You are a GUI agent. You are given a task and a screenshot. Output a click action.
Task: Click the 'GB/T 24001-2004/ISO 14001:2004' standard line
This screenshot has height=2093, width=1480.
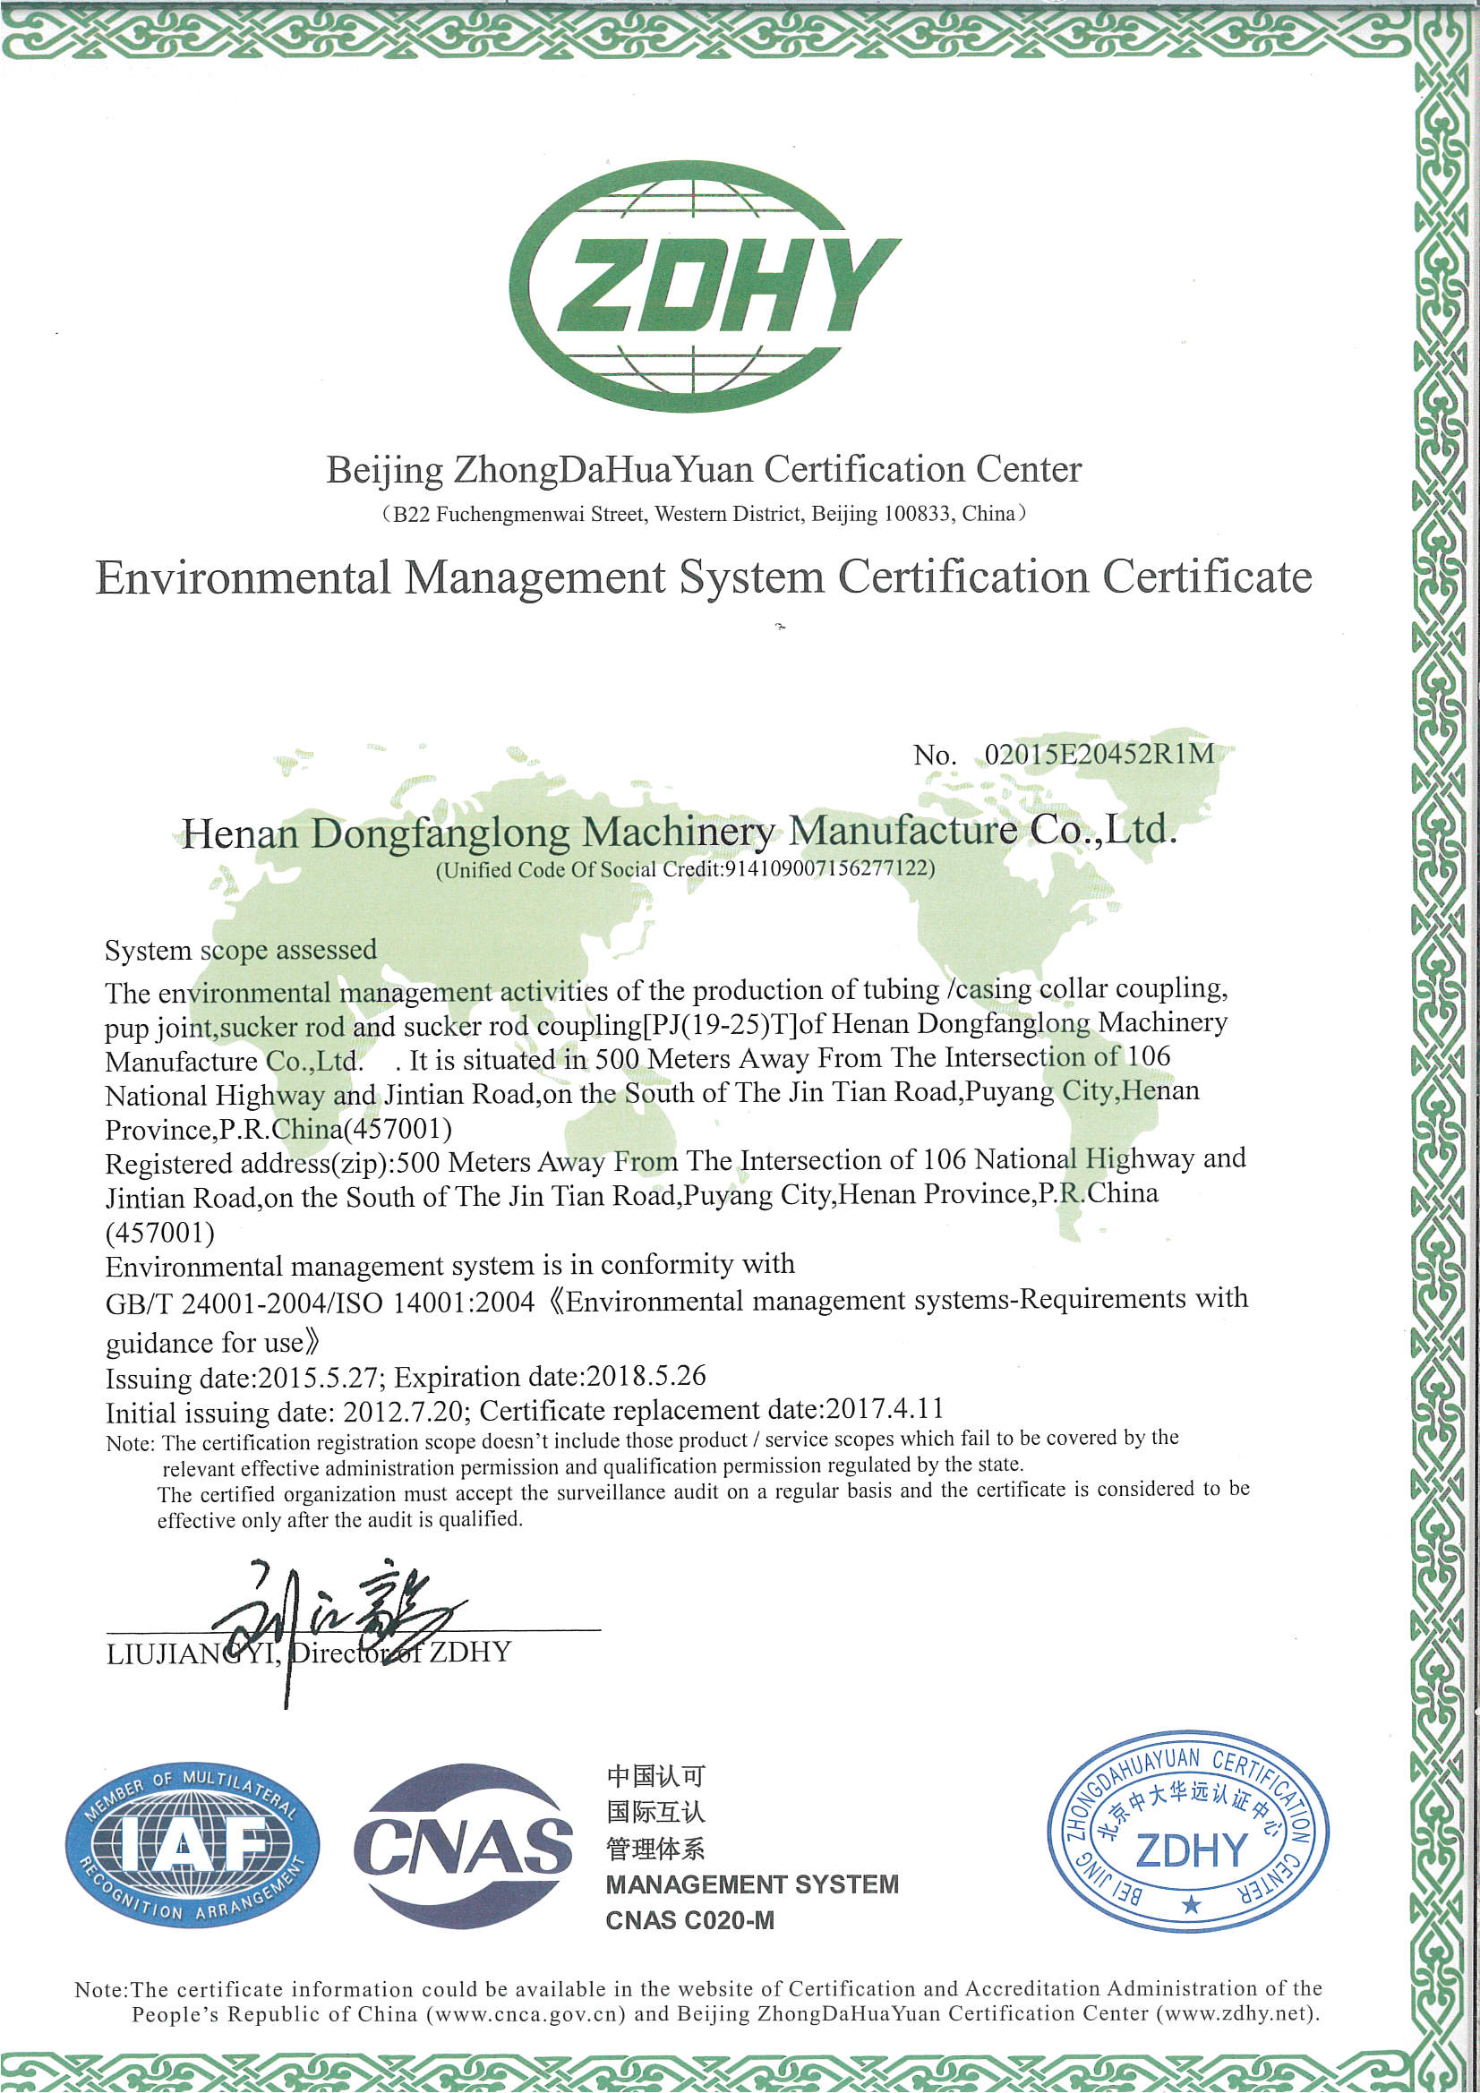coord(677,1301)
